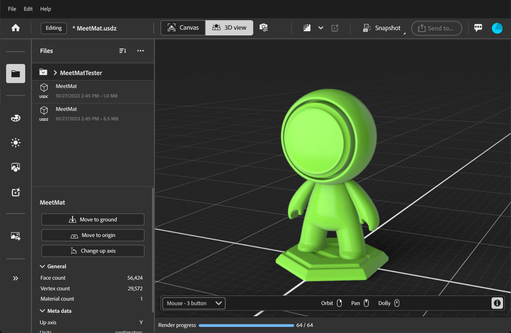511x333 pixels.
Task: Switch to 3D view mode
Action: point(229,28)
